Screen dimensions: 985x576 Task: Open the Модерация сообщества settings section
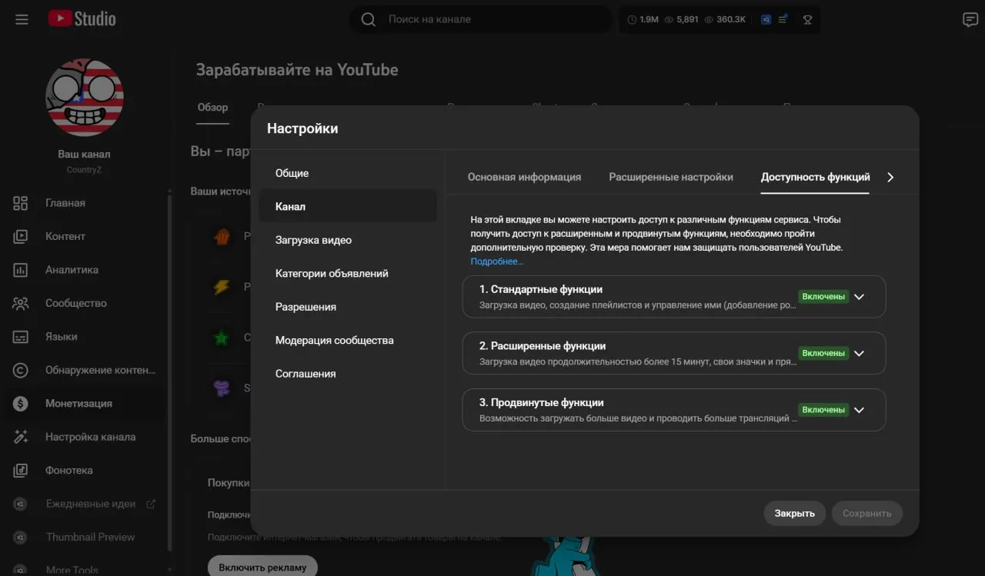(x=348, y=340)
